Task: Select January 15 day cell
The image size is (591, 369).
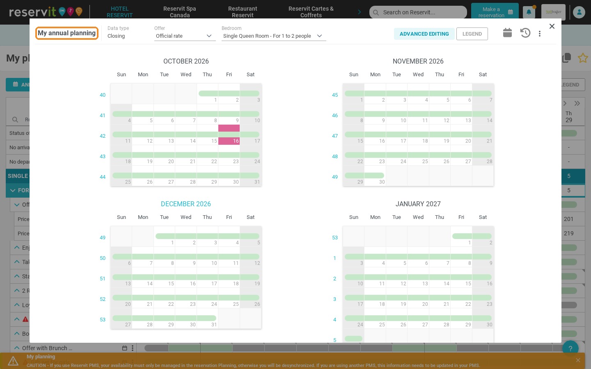Action: pyautogui.click(x=461, y=278)
